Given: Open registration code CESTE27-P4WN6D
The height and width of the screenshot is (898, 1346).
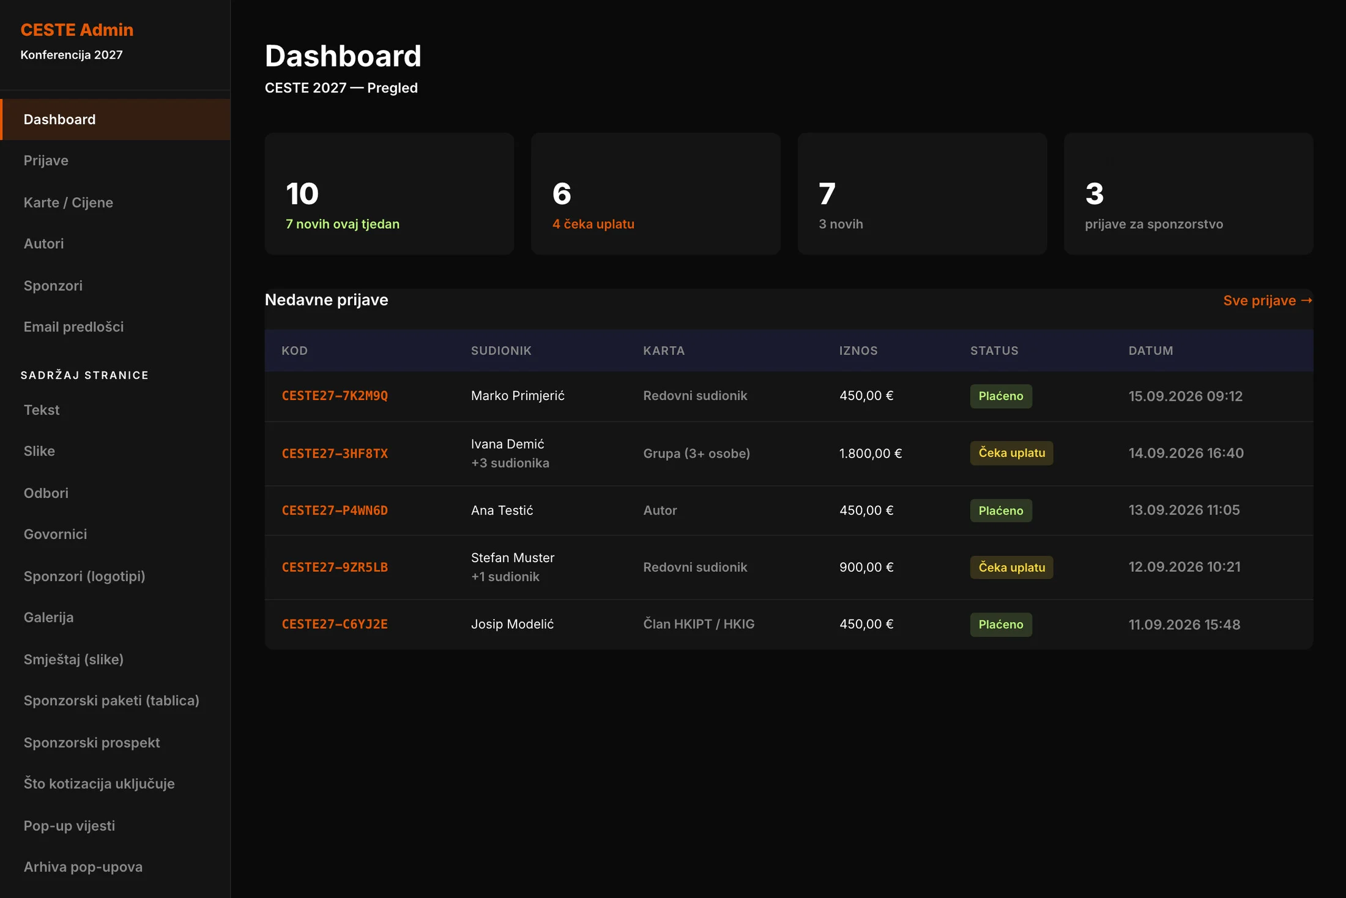Looking at the screenshot, I should (x=335, y=510).
